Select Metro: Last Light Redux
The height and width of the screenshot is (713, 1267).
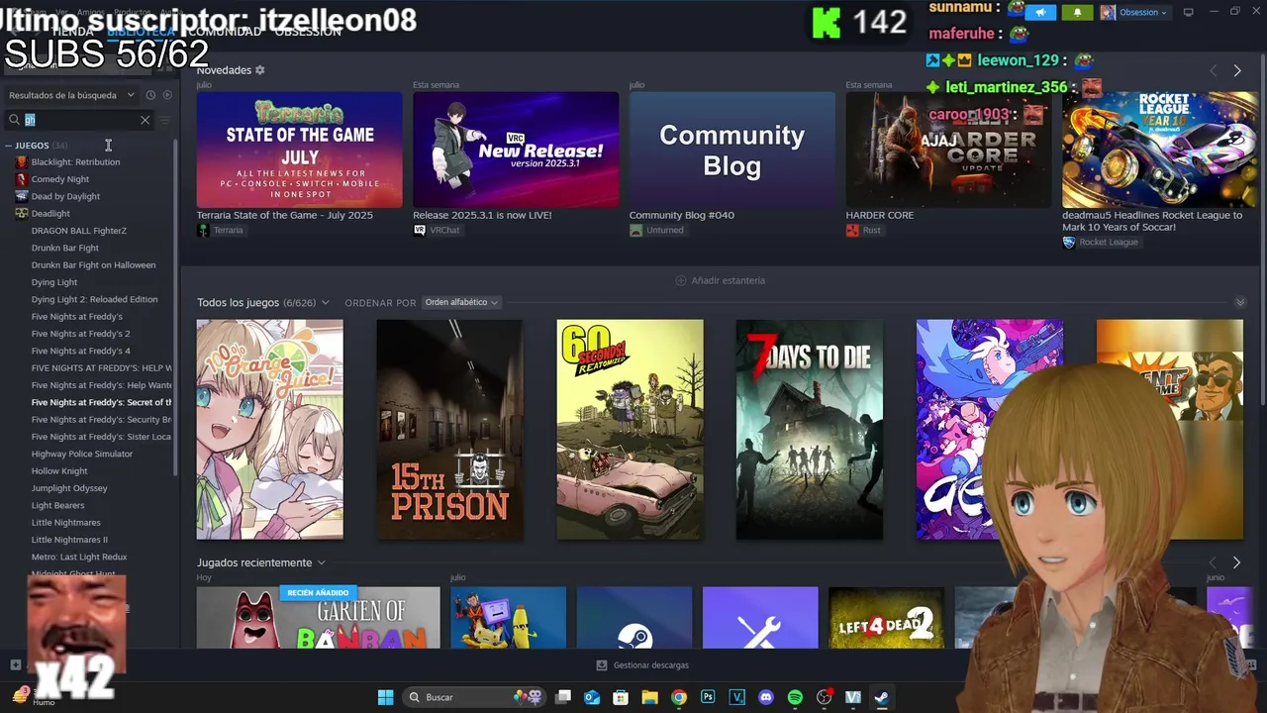tap(79, 557)
